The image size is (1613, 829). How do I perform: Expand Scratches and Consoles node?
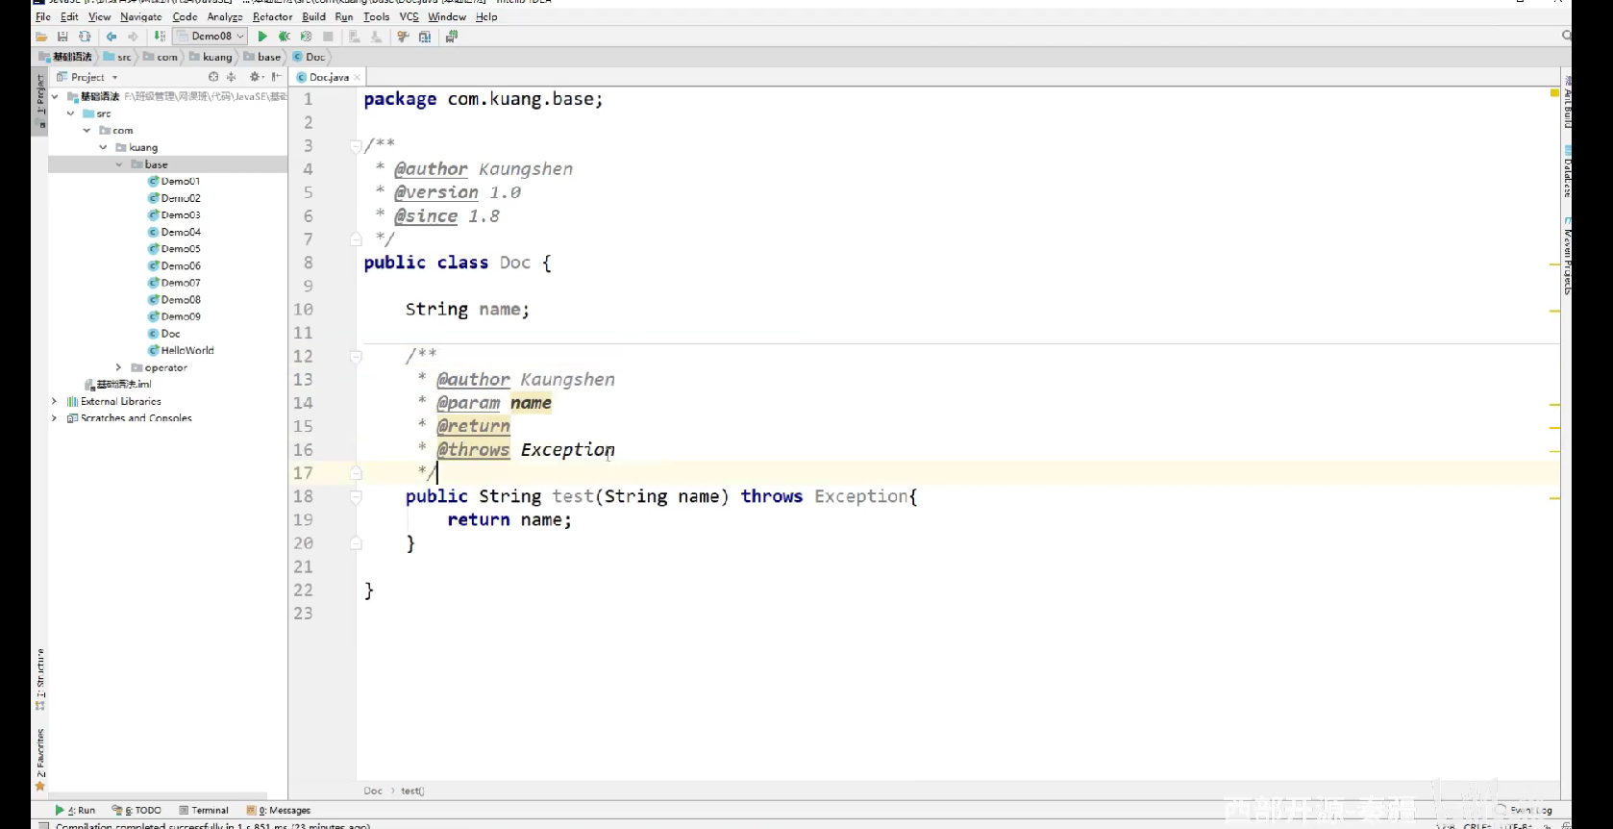[55, 418]
